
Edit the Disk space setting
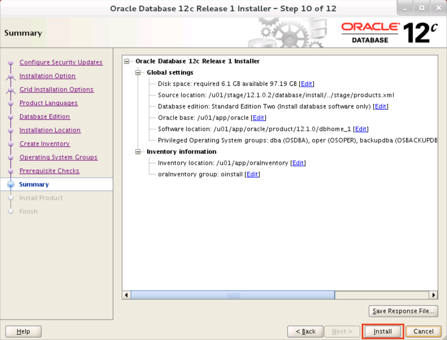pos(307,84)
